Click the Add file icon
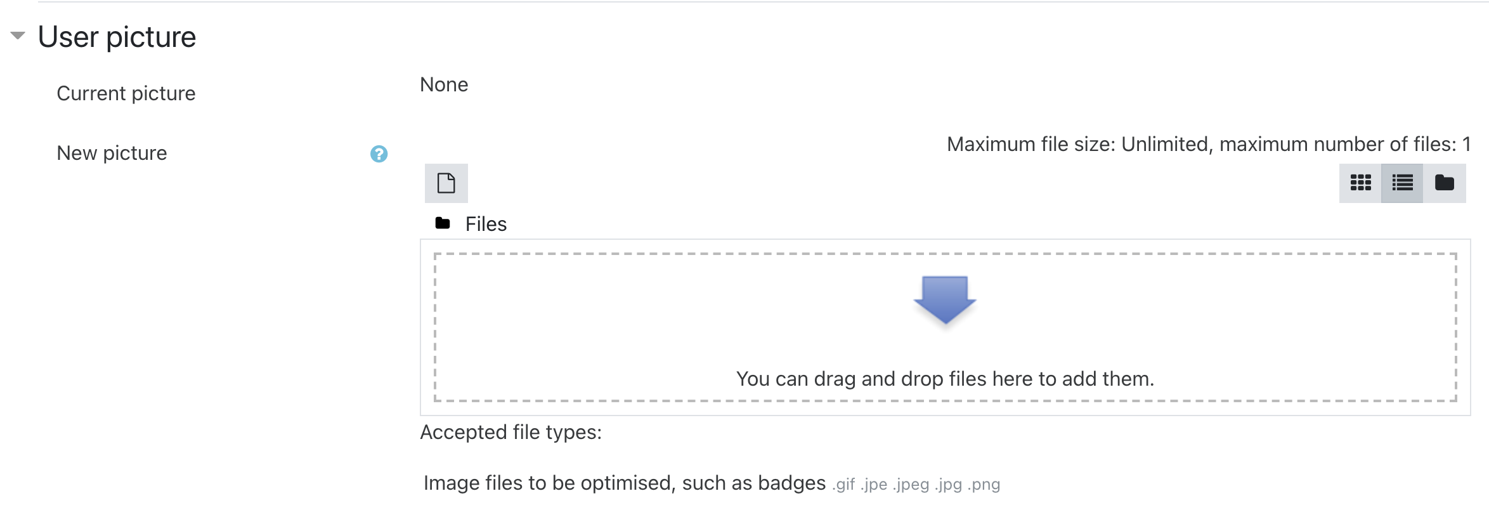This screenshot has height=524, width=1489. coord(446,183)
